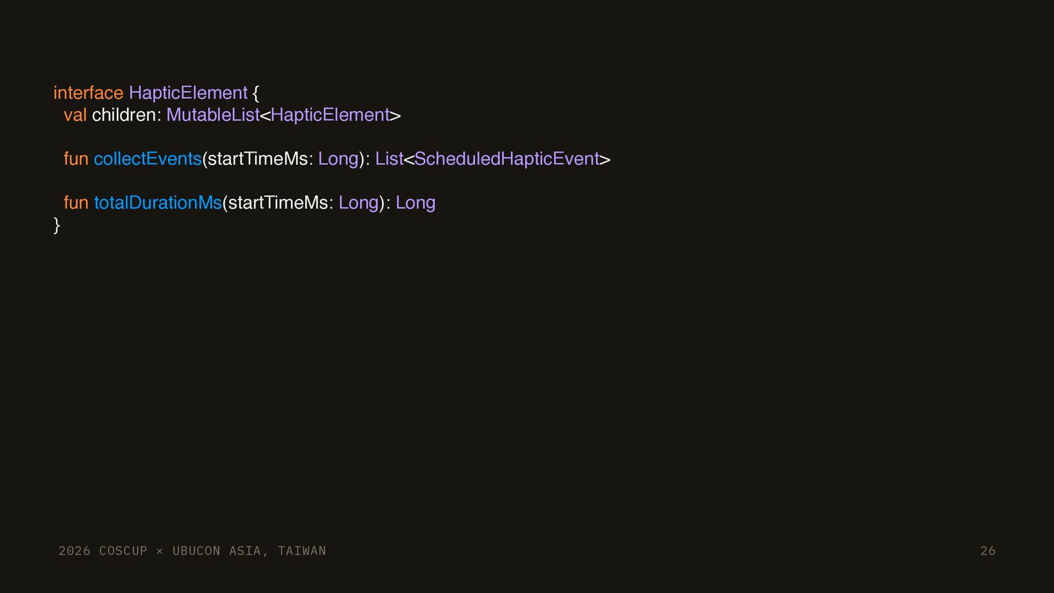The width and height of the screenshot is (1054, 593).
Task: Click the collectEvents function name
Action: click(x=148, y=159)
